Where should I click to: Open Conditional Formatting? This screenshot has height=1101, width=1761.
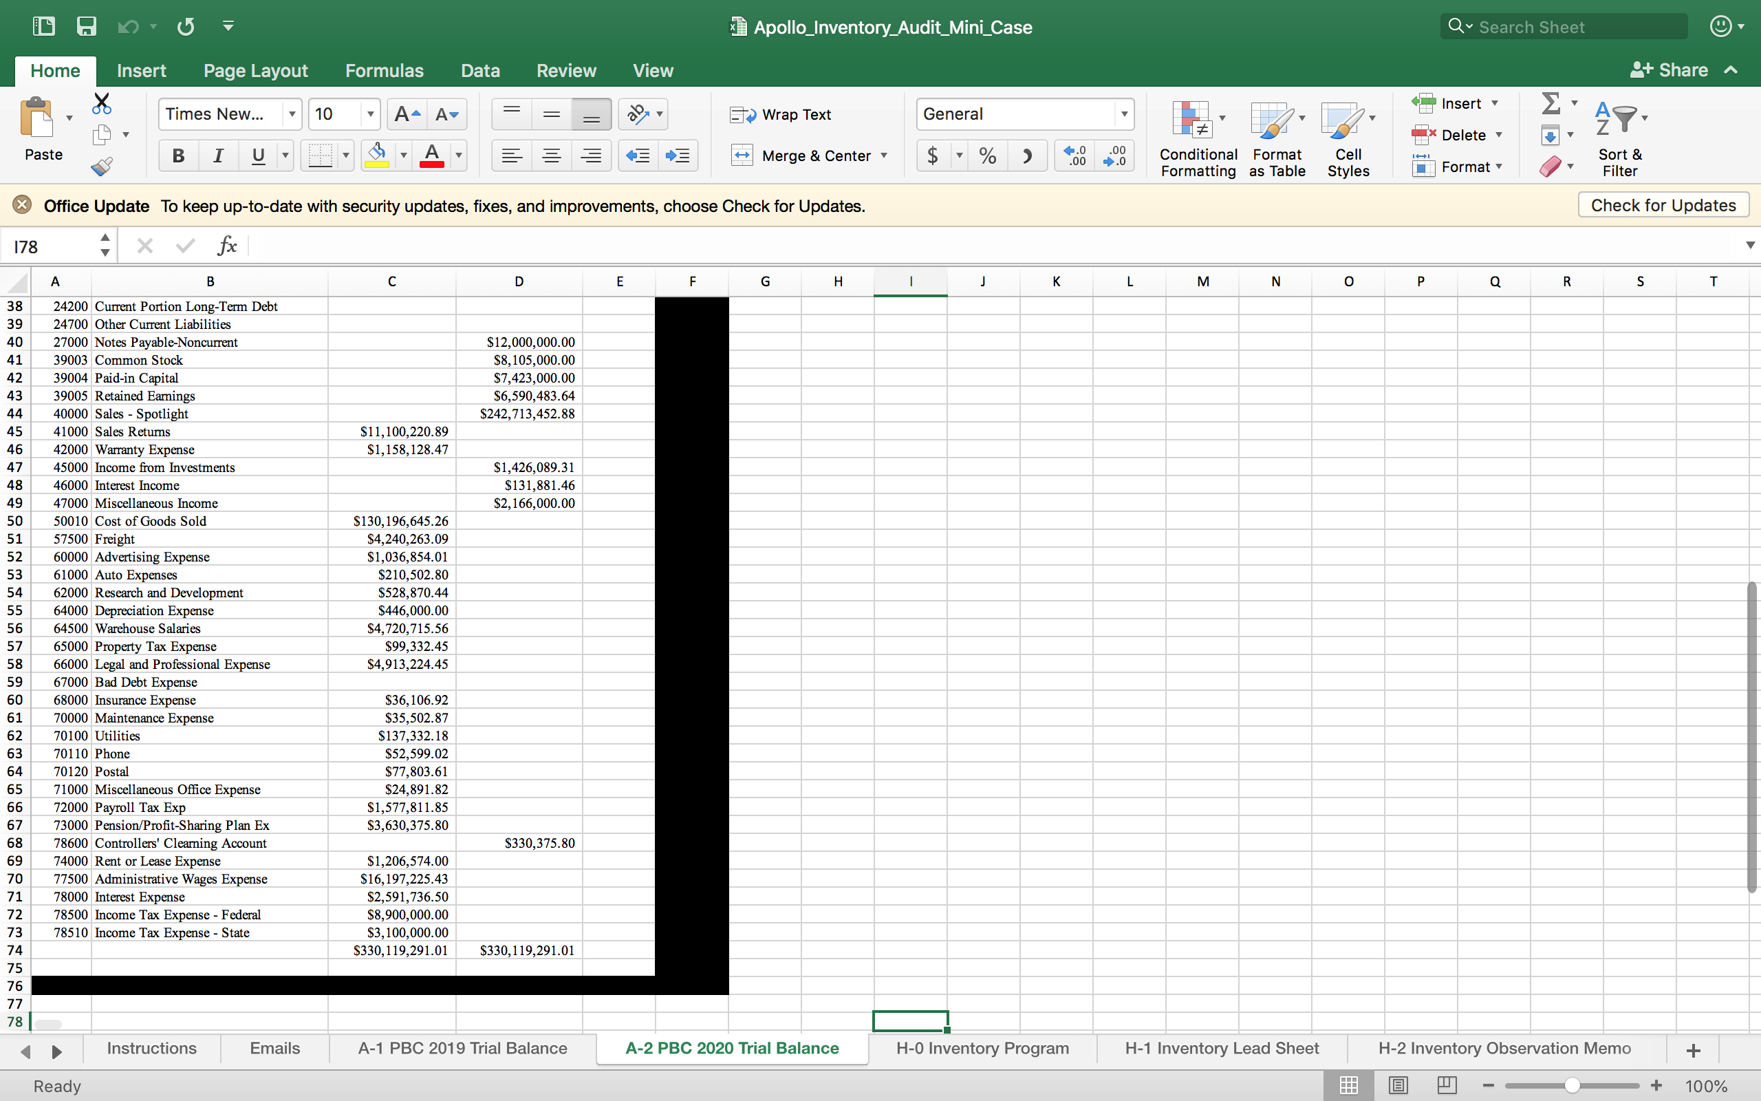1197,138
